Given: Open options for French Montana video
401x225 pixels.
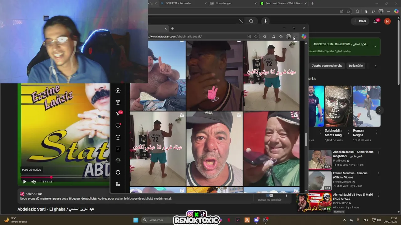Looking at the screenshot, I should (379, 174).
